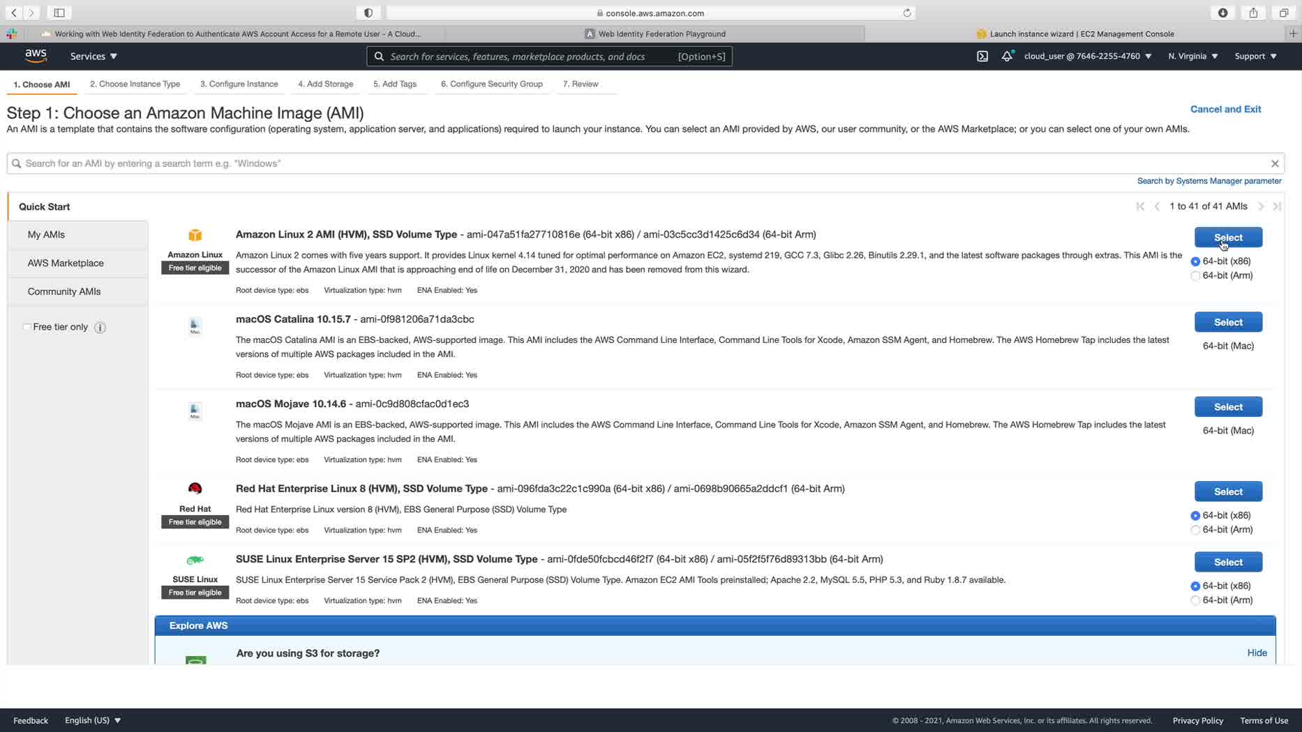Select 64-bit (Arm) for SUSE Linux
Image resolution: width=1302 pixels, height=732 pixels.
(1195, 600)
